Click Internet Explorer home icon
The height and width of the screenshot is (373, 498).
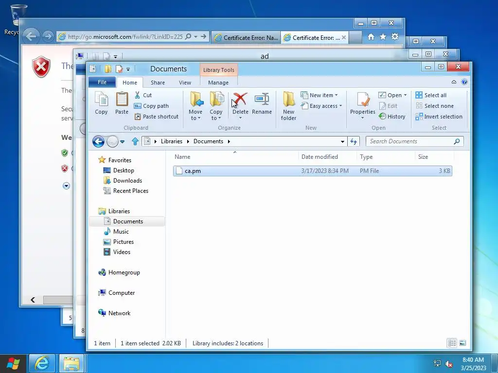point(371,37)
